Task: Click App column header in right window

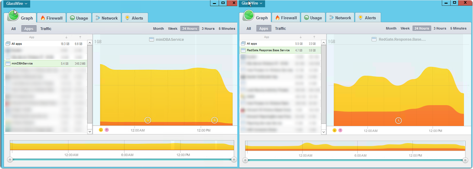Action: pyautogui.click(x=267, y=37)
